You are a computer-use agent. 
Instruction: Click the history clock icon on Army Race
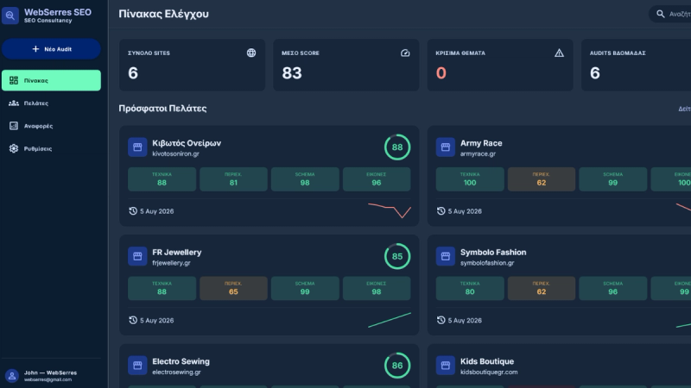coord(441,211)
